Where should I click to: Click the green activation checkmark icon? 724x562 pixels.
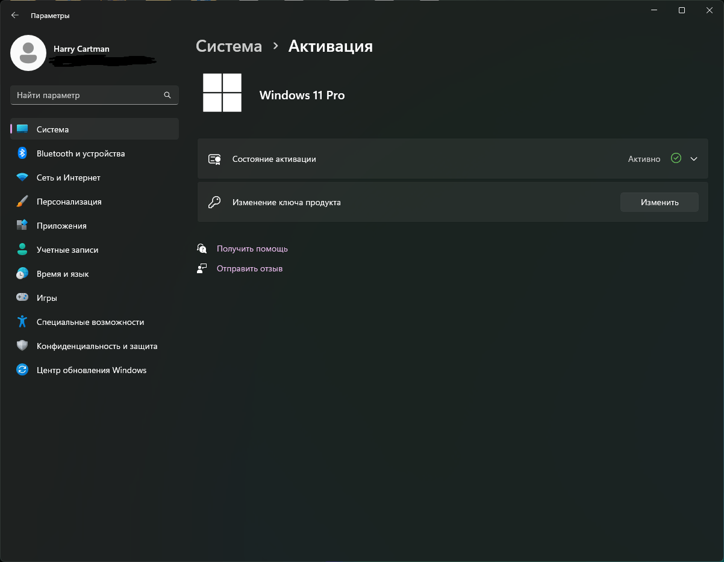676,158
